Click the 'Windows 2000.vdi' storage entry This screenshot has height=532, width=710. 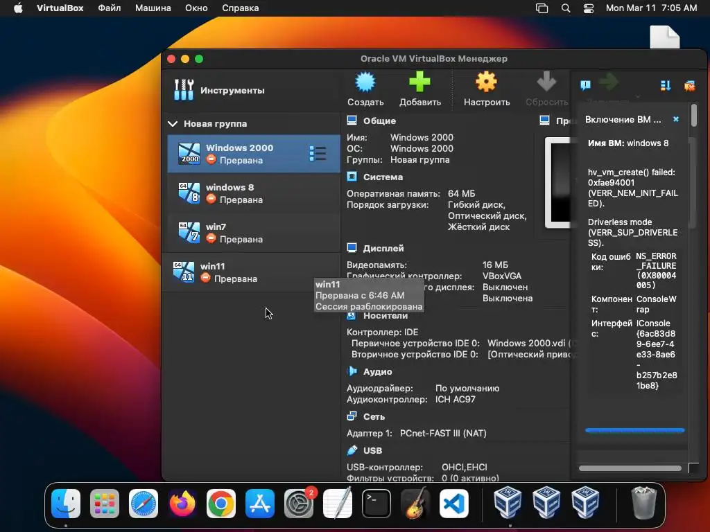(526, 343)
